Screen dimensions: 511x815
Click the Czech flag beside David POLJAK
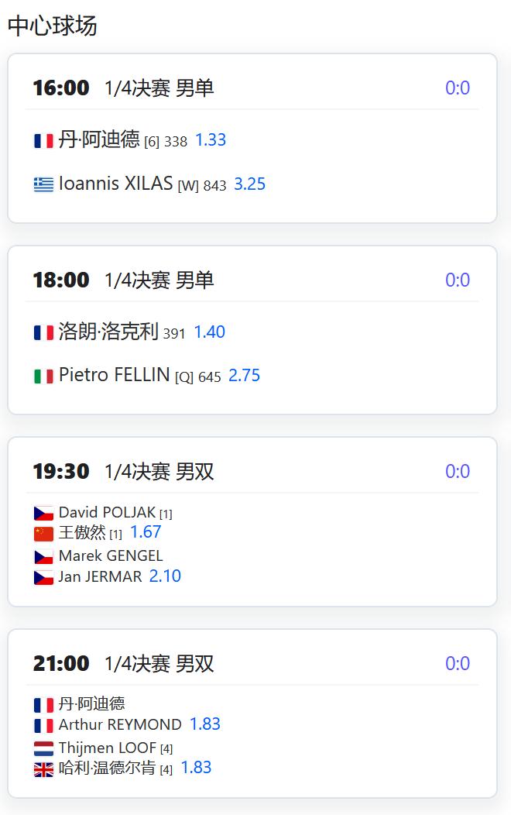tap(43, 514)
